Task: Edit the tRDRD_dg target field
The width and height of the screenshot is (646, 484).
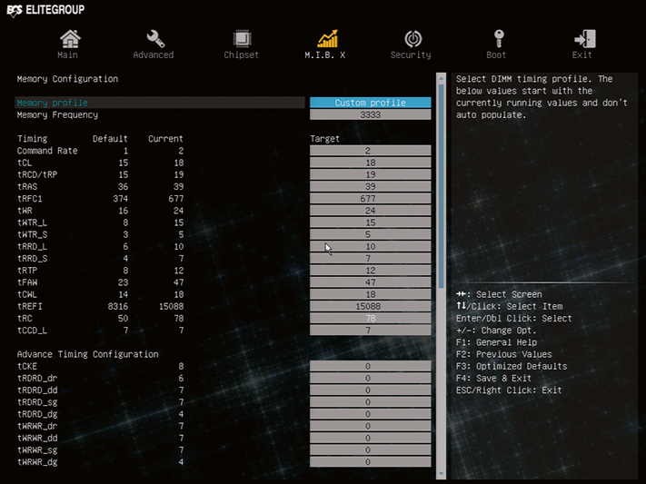Action: (371, 413)
